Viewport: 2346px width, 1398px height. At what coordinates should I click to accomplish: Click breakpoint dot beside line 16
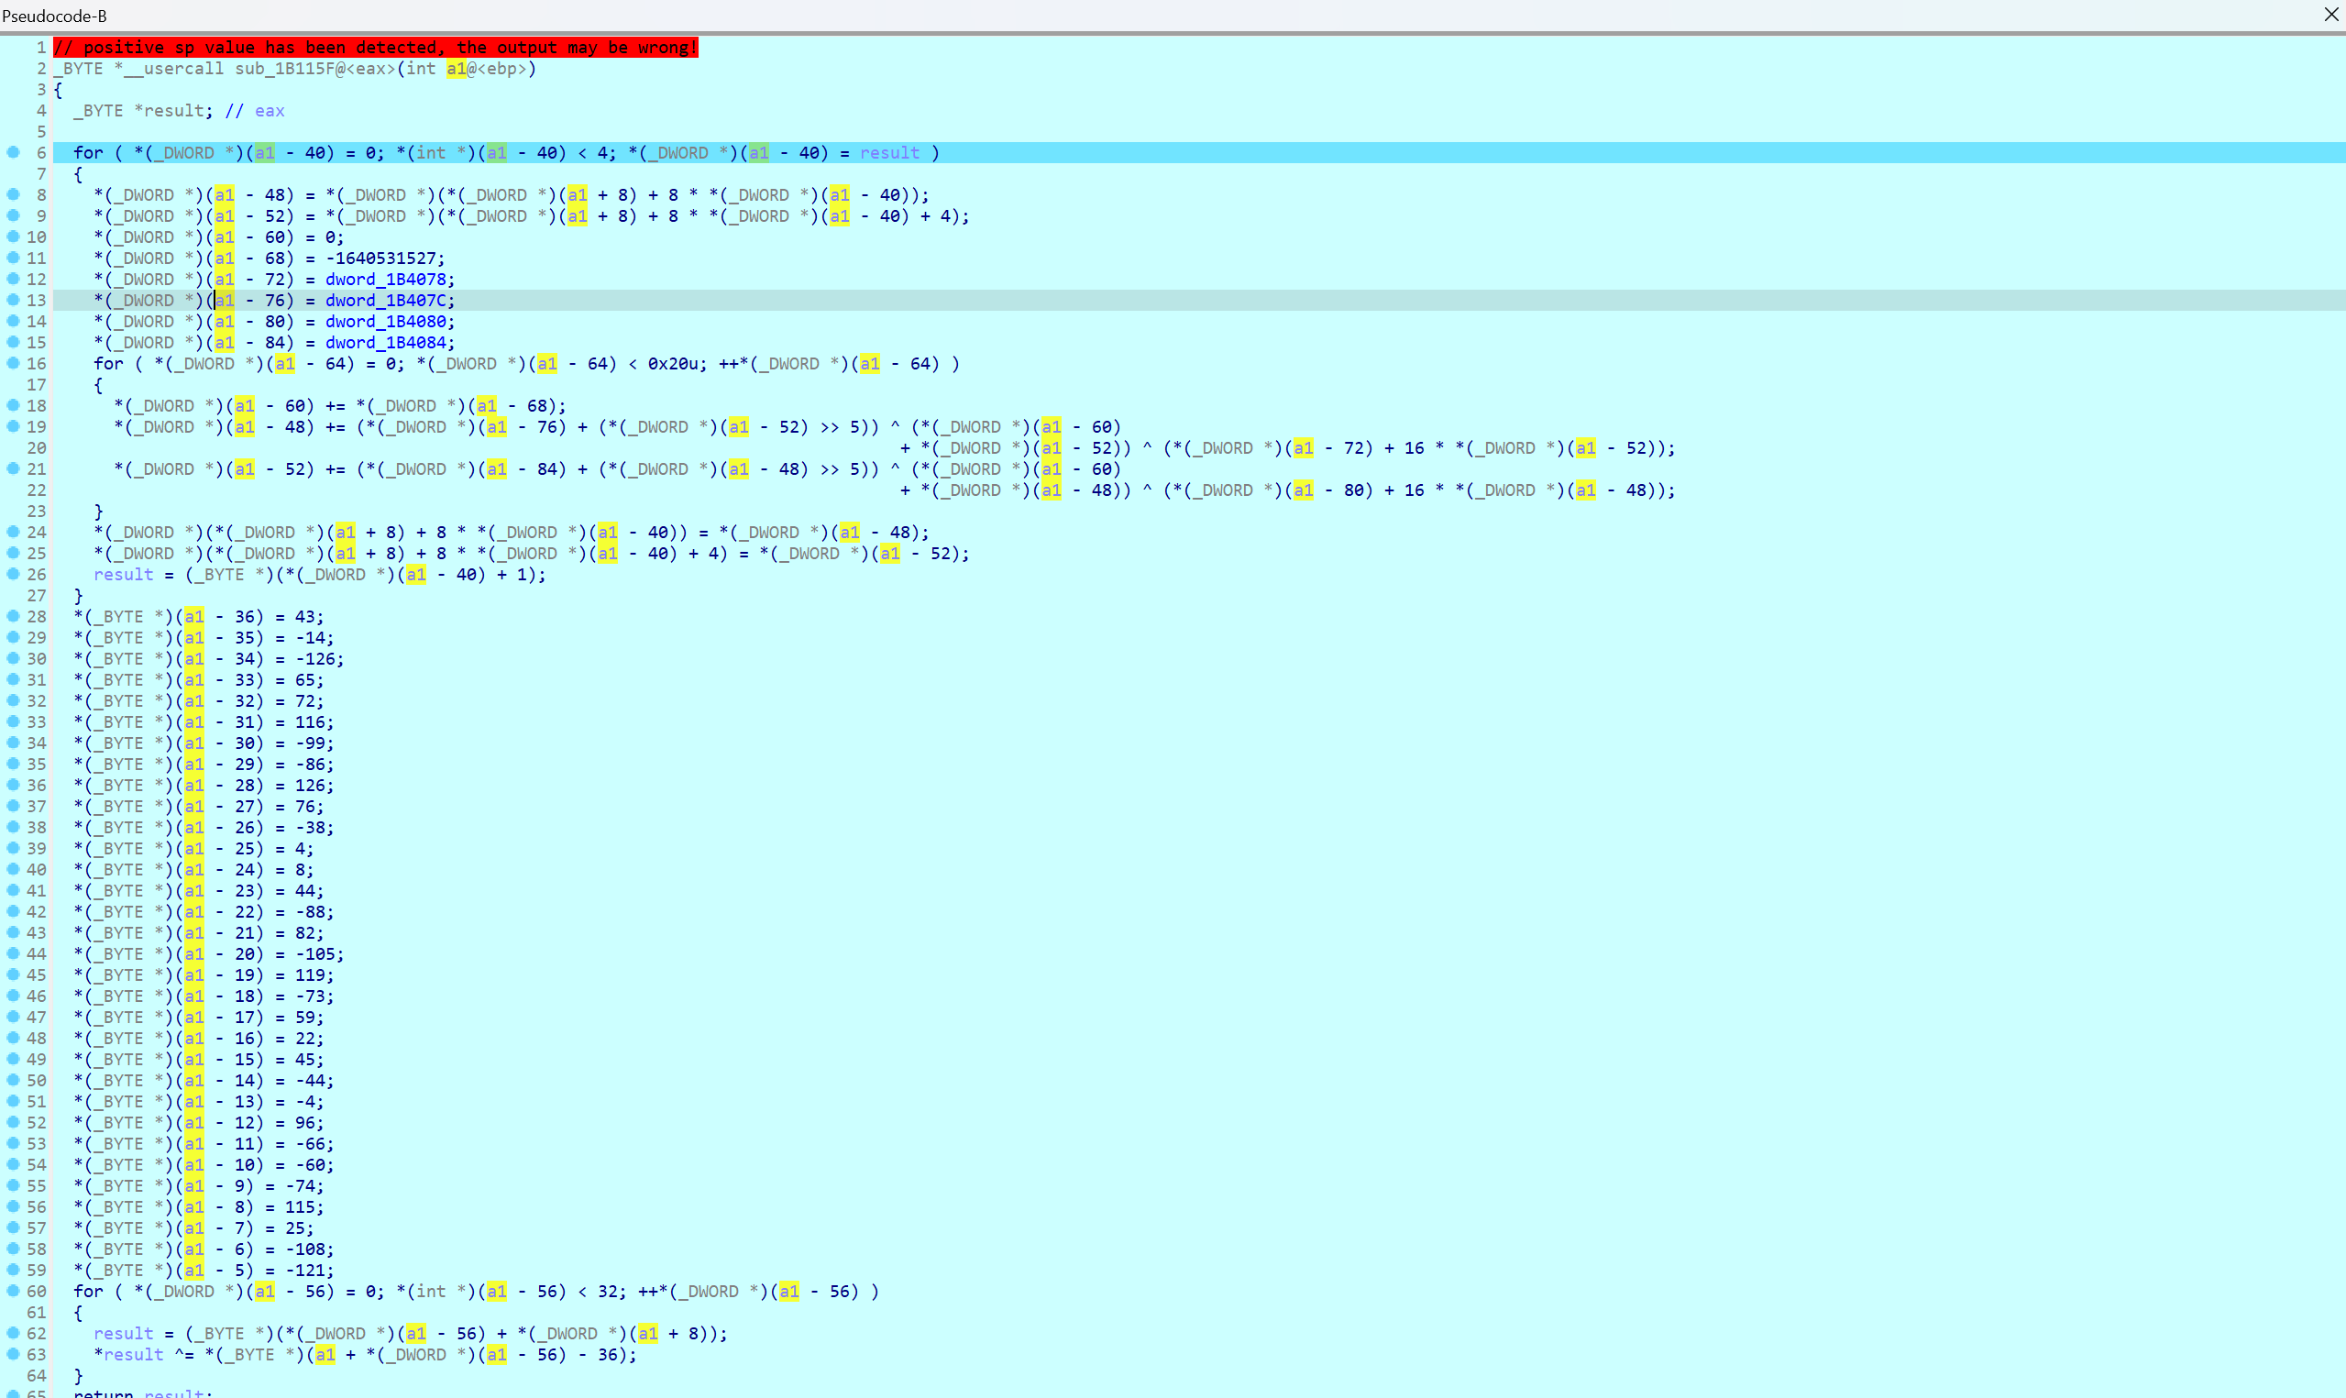pyautogui.click(x=13, y=363)
